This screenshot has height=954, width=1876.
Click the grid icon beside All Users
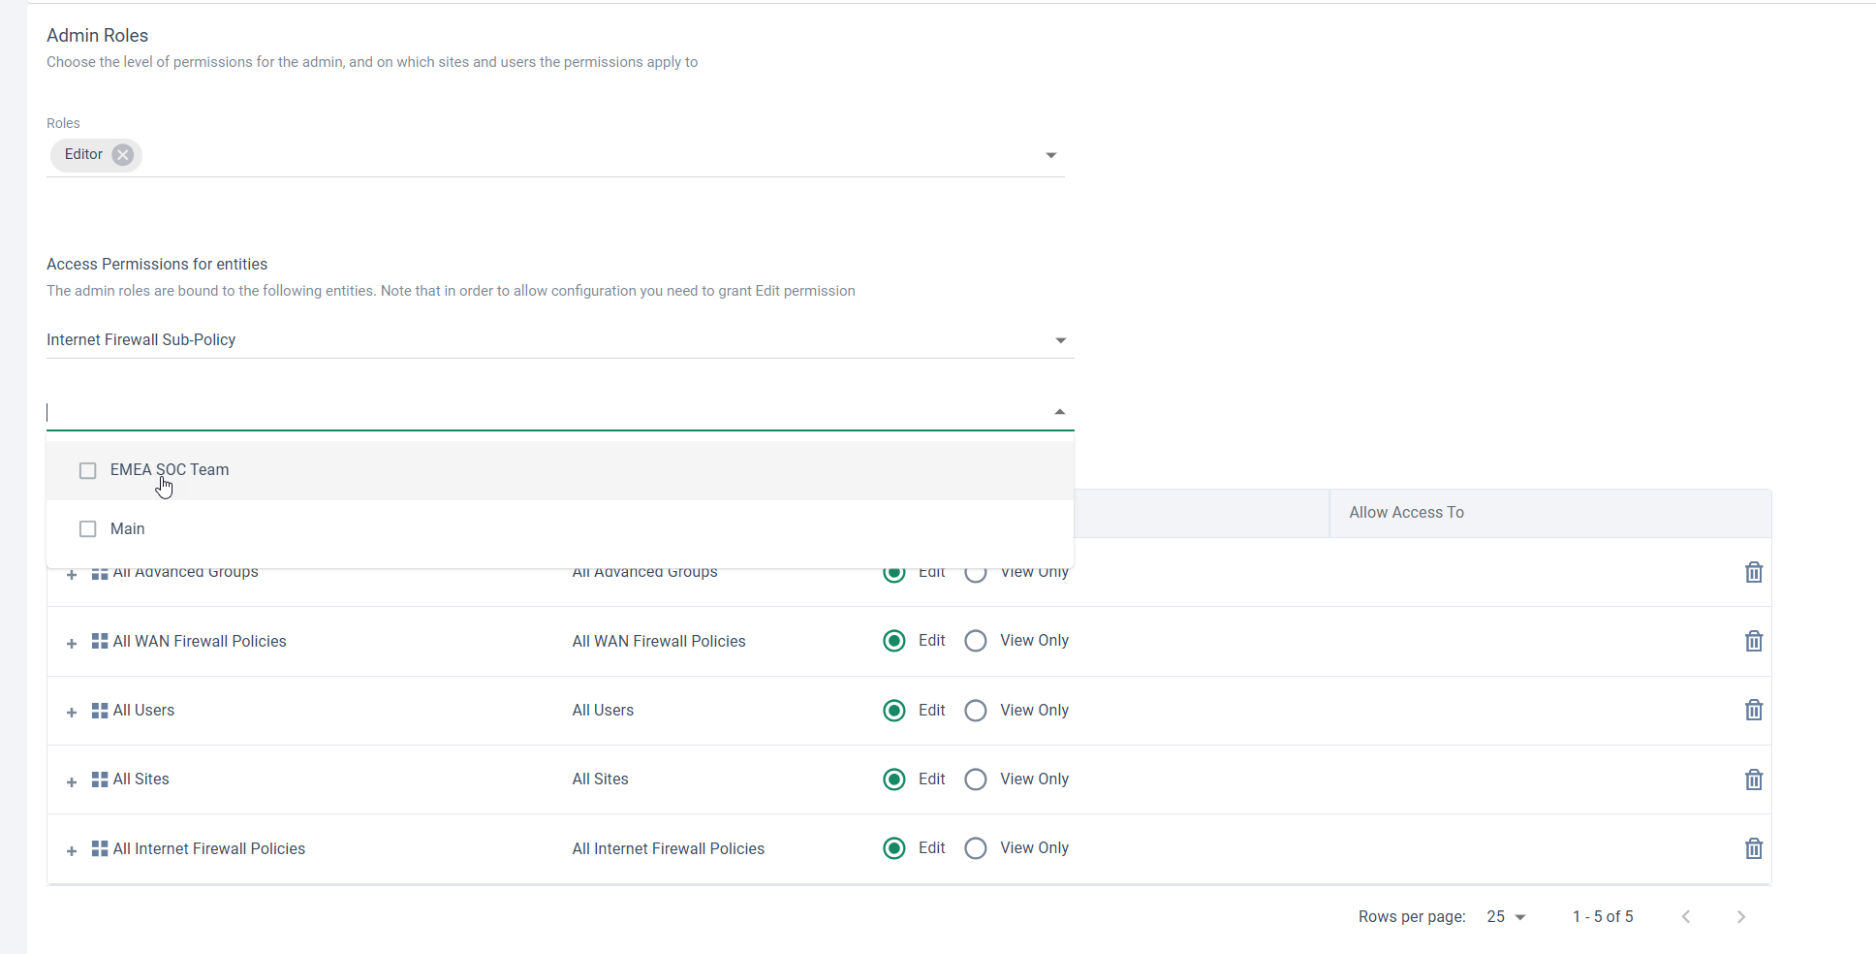pos(98,710)
